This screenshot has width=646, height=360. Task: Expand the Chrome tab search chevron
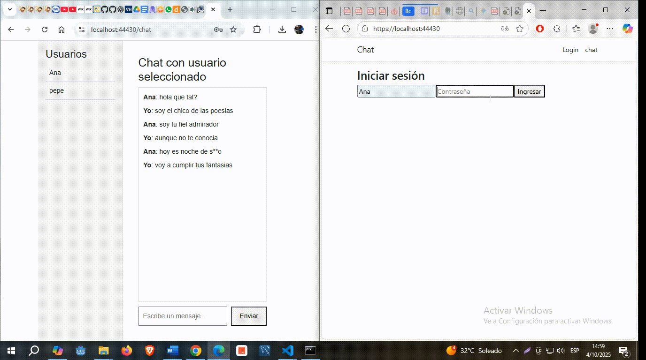[9, 9]
